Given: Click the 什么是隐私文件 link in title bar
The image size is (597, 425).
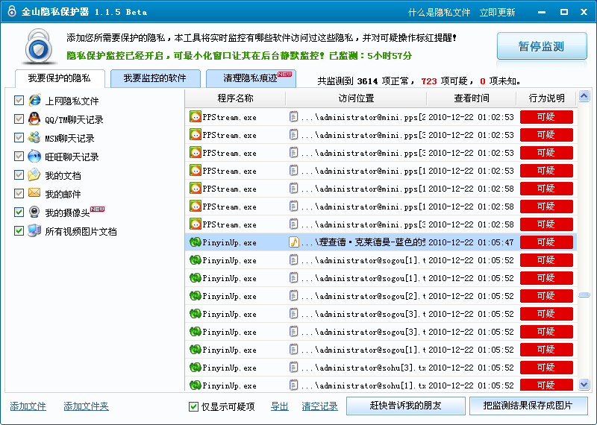Looking at the screenshot, I should click(439, 13).
